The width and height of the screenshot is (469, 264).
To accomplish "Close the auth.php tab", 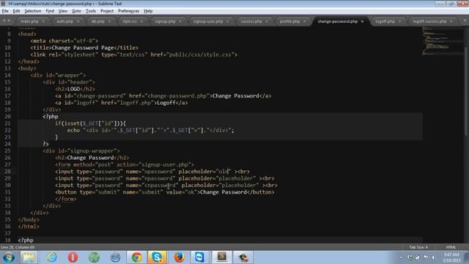I will pyautogui.click(x=78, y=21).
